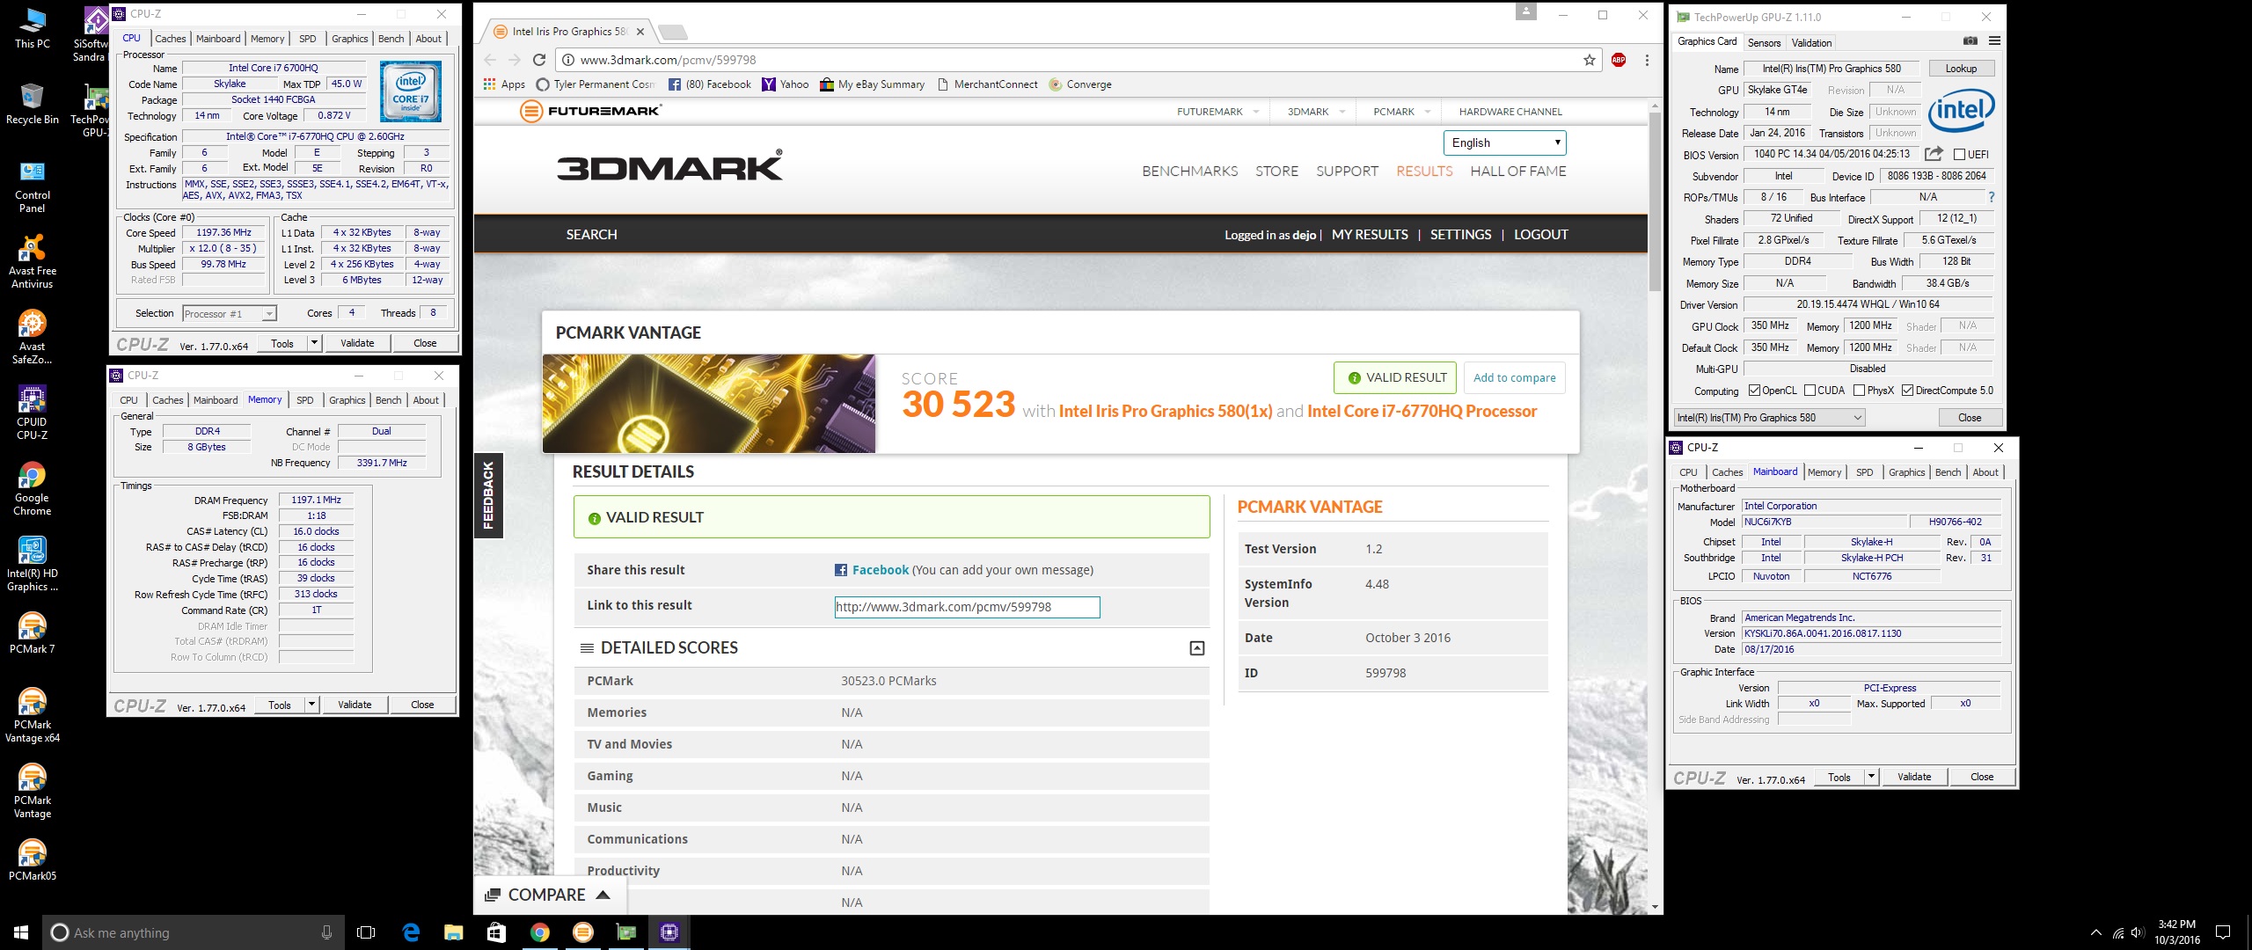This screenshot has height=950, width=2252.
Task: Click the Chrome page vertical scrollbar thumb
Action: [1654, 202]
